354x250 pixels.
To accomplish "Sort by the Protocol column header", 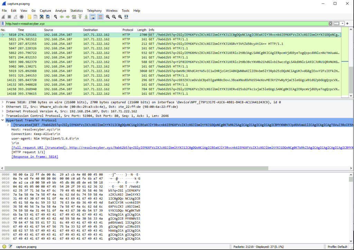I will 129,30.
